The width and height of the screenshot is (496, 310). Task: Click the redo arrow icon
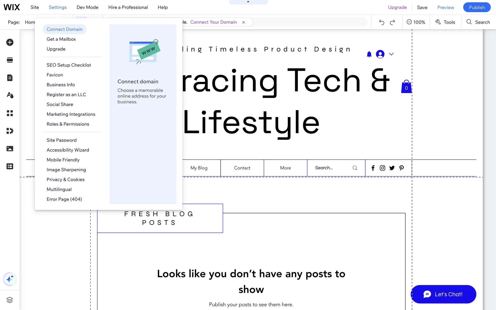coord(392,22)
